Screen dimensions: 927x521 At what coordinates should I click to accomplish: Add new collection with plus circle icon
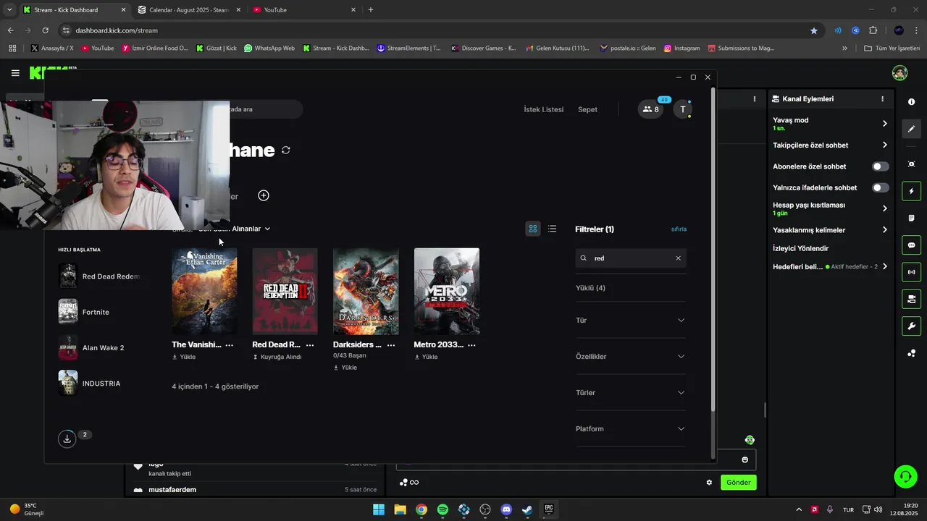coord(264,195)
